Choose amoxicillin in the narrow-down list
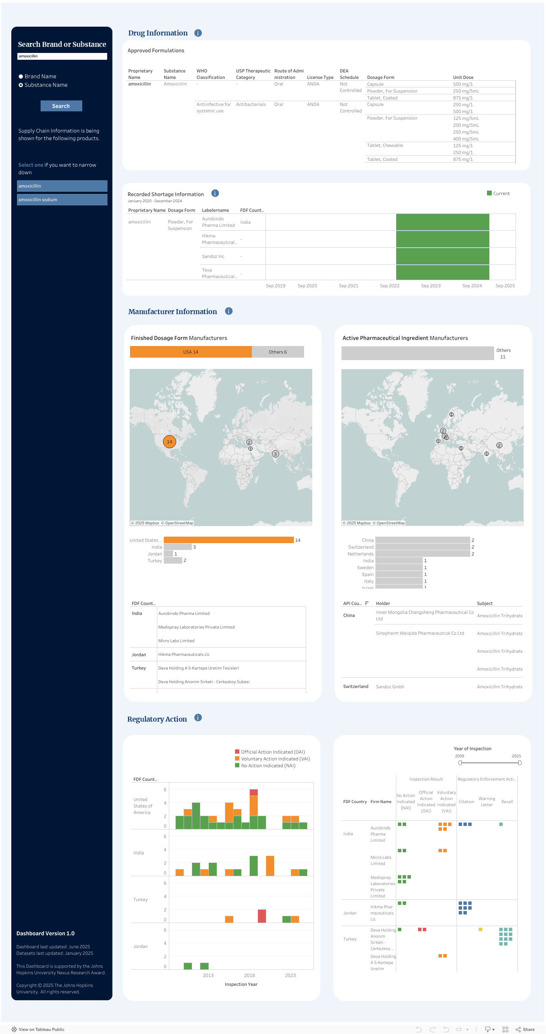This screenshot has height=1034, width=546. pos(62,186)
